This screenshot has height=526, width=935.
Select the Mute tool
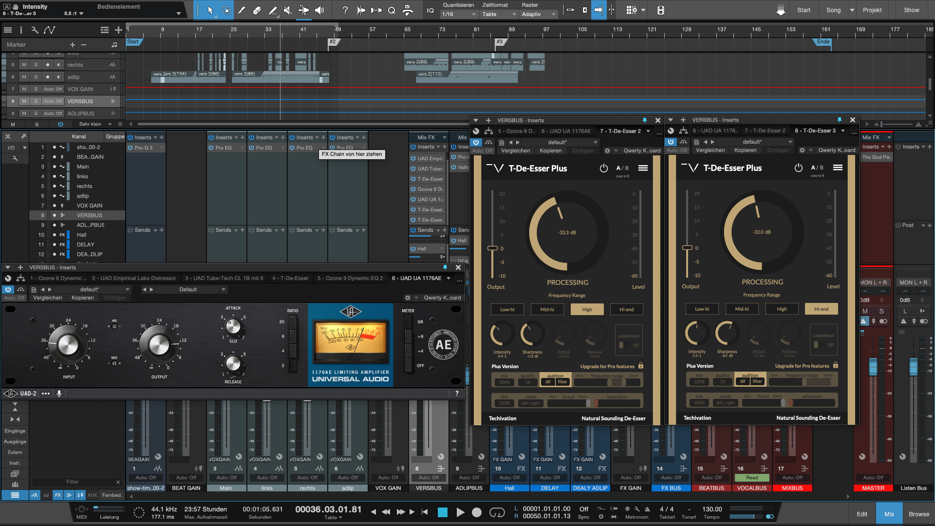pyautogui.click(x=288, y=10)
